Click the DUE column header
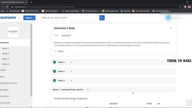Viewport: 192px width, 108px height. point(159,103)
